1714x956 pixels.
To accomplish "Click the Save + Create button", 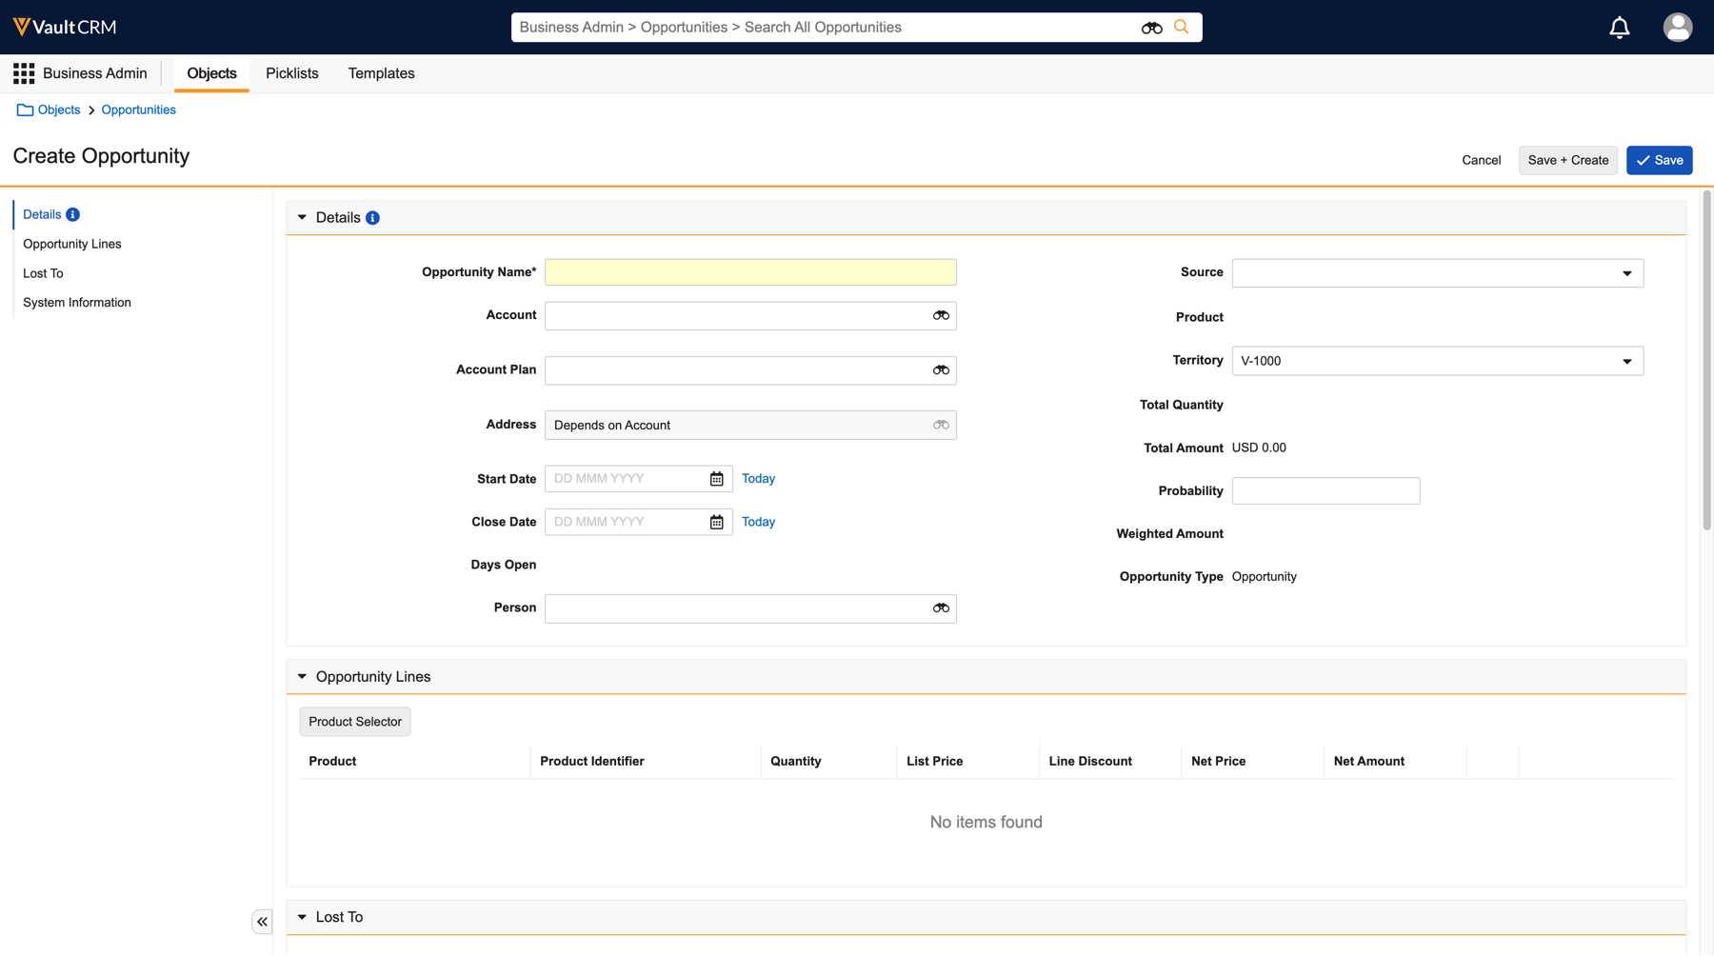I will [1567, 160].
